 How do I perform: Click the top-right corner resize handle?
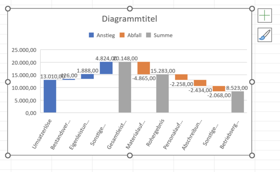point(252,8)
